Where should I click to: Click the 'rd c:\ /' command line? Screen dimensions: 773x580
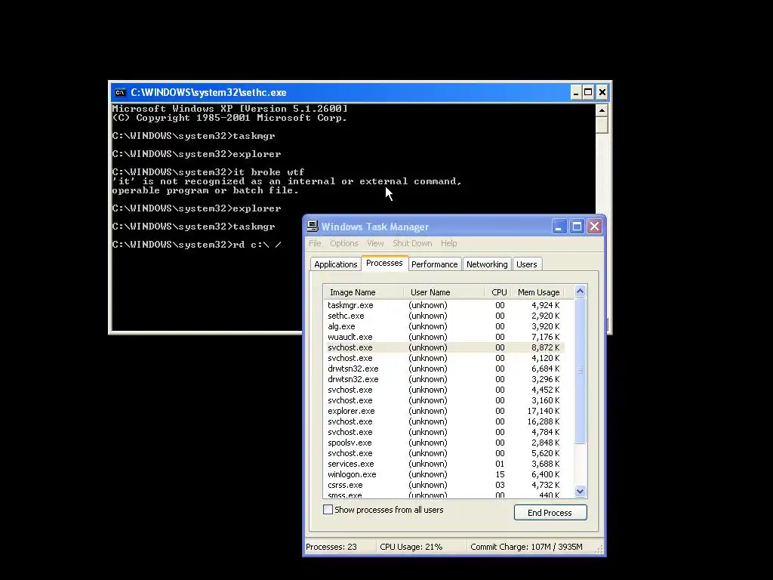[x=197, y=245]
